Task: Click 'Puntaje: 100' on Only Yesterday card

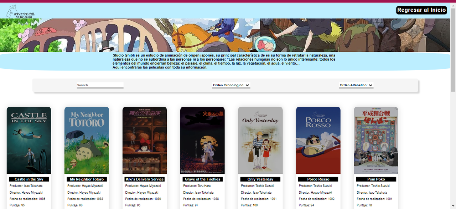Action: point(250,205)
